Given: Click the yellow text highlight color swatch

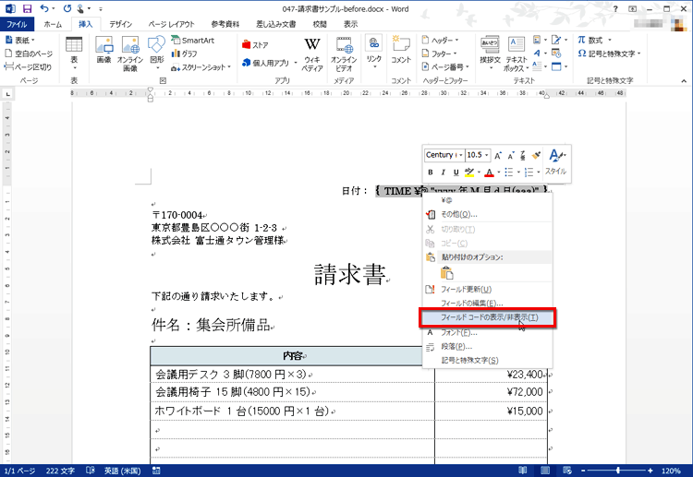Looking at the screenshot, I should (x=469, y=173).
